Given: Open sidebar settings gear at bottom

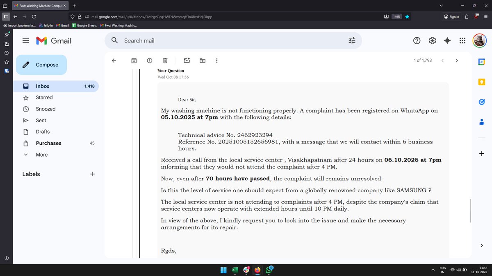Looking at the screenshot, I should pos(7,258).
